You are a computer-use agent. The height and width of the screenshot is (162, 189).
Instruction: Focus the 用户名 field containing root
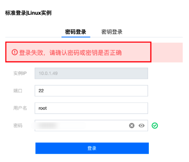pos(91,108)
